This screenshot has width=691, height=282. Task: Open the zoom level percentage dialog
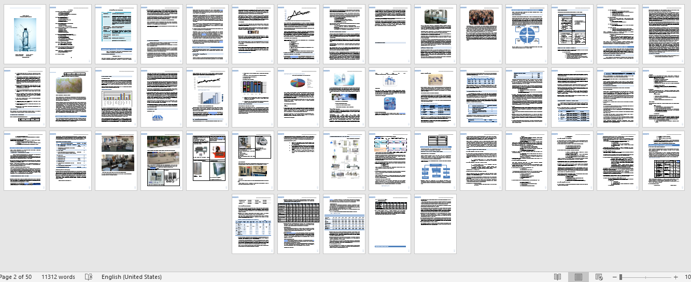coord(687,277)
